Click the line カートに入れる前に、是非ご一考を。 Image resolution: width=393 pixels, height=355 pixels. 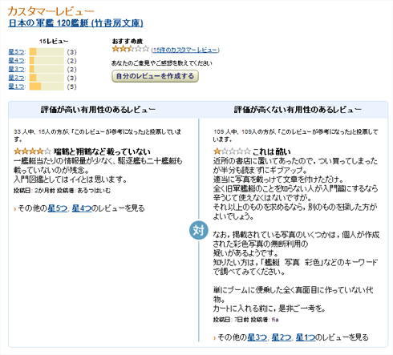point(269,309)
